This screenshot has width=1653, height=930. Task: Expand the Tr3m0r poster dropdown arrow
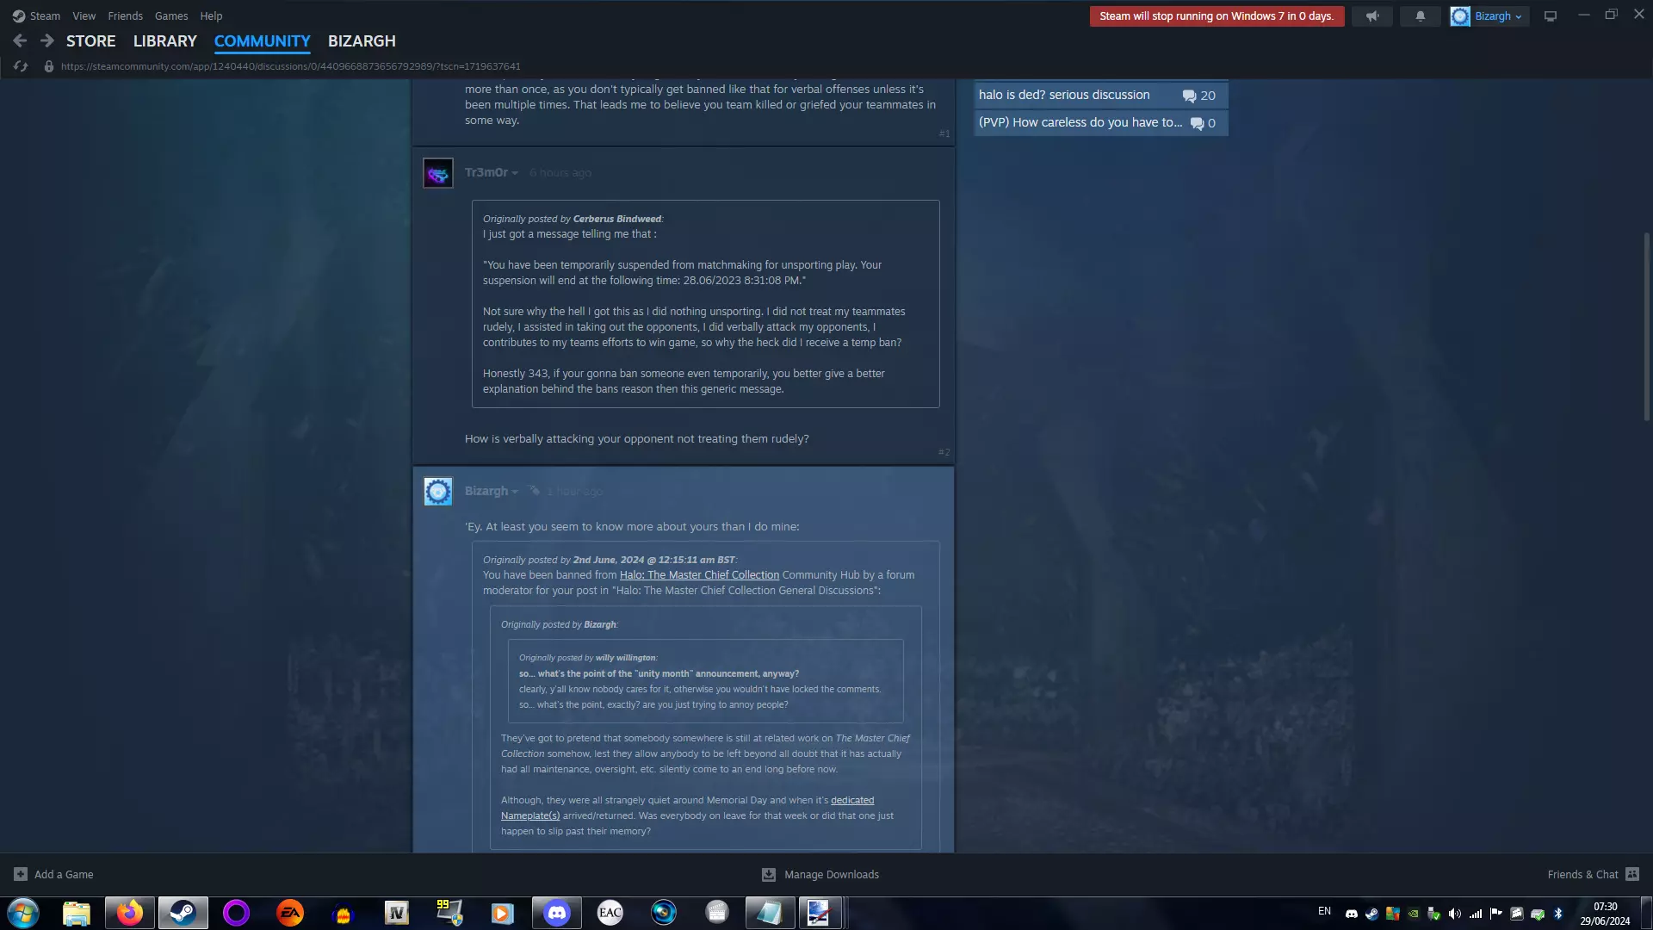tap(515, 173)
